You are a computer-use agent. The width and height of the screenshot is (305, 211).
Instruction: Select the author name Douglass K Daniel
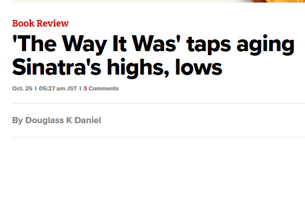63,120
